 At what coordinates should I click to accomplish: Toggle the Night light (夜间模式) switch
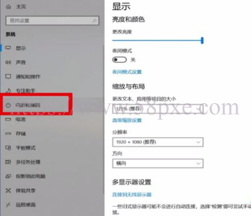(x=119, y=60)
